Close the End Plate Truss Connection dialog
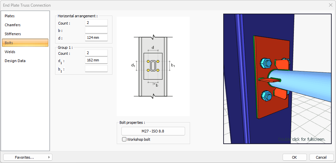Screen dimensions: 336x163 [x=330, y=5]
